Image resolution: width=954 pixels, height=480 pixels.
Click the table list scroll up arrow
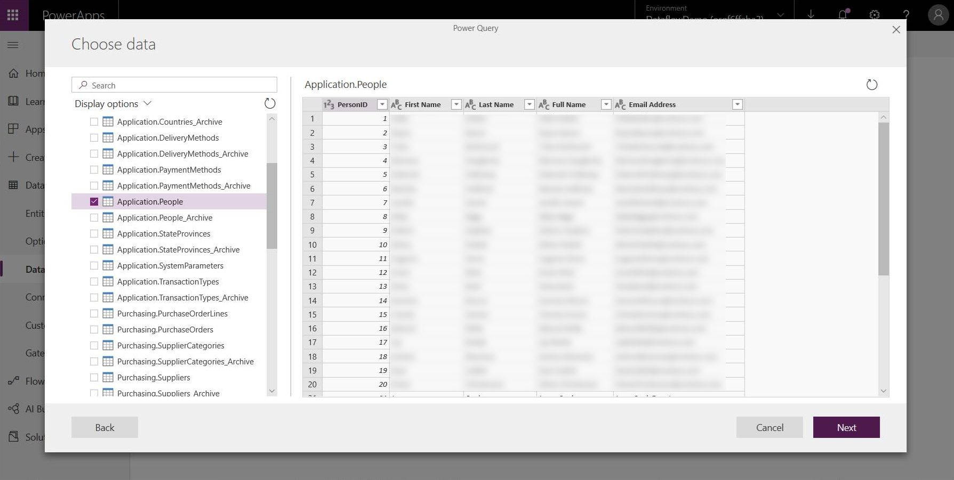(x=272, y=118)
